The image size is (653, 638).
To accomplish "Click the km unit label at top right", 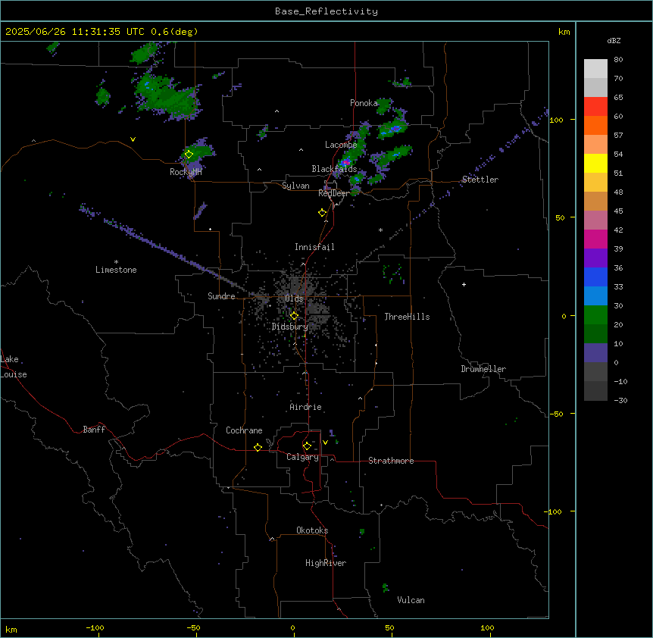I will pyautogui.click(x=564, y=32).
